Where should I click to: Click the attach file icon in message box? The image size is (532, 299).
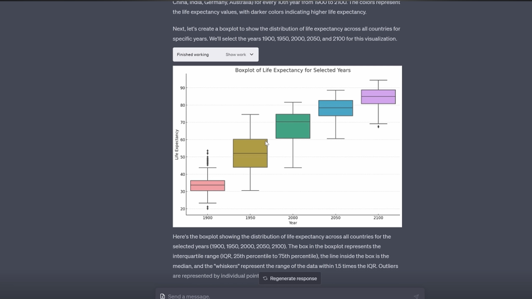(163, 296)
